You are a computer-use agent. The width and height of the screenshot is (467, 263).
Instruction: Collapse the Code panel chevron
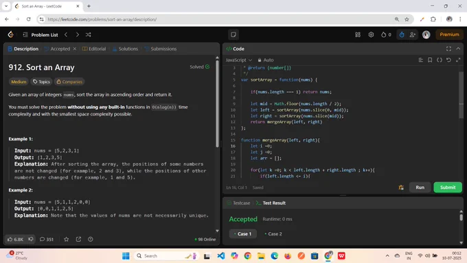458,49
